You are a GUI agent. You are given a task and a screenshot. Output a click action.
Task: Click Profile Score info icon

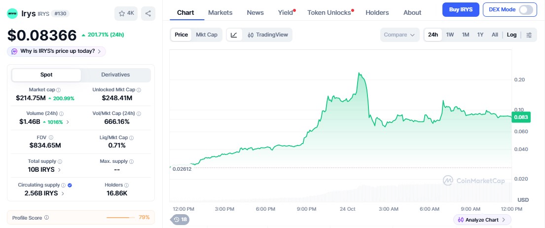(46, 218)
